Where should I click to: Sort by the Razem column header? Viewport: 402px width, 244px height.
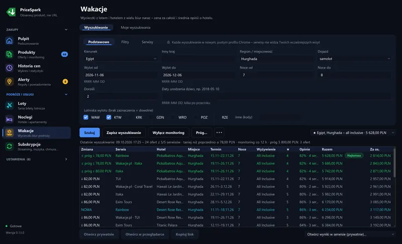pyautogui.click(x=327, y=149)
